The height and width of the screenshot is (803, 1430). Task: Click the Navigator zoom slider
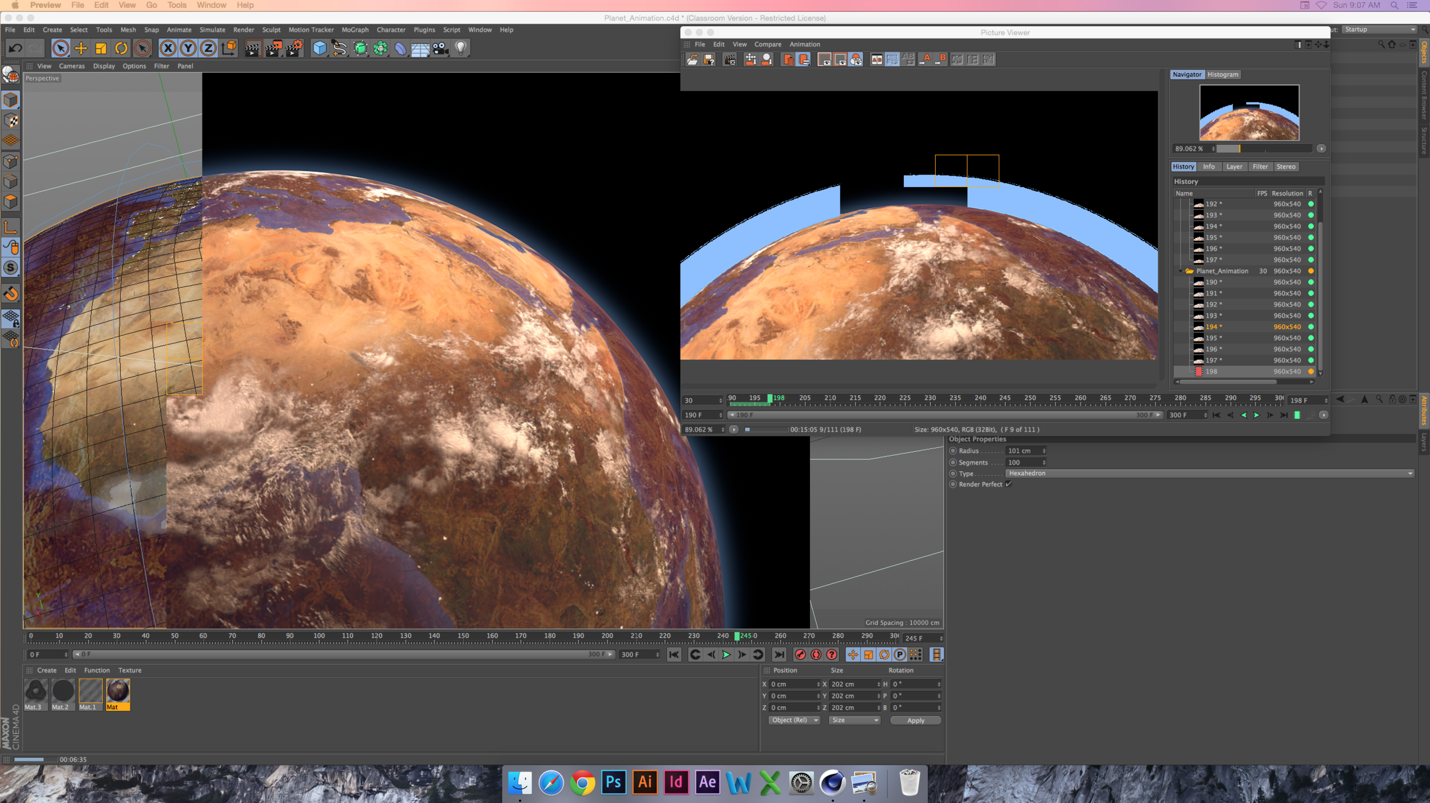click(x=1264, y=149)
